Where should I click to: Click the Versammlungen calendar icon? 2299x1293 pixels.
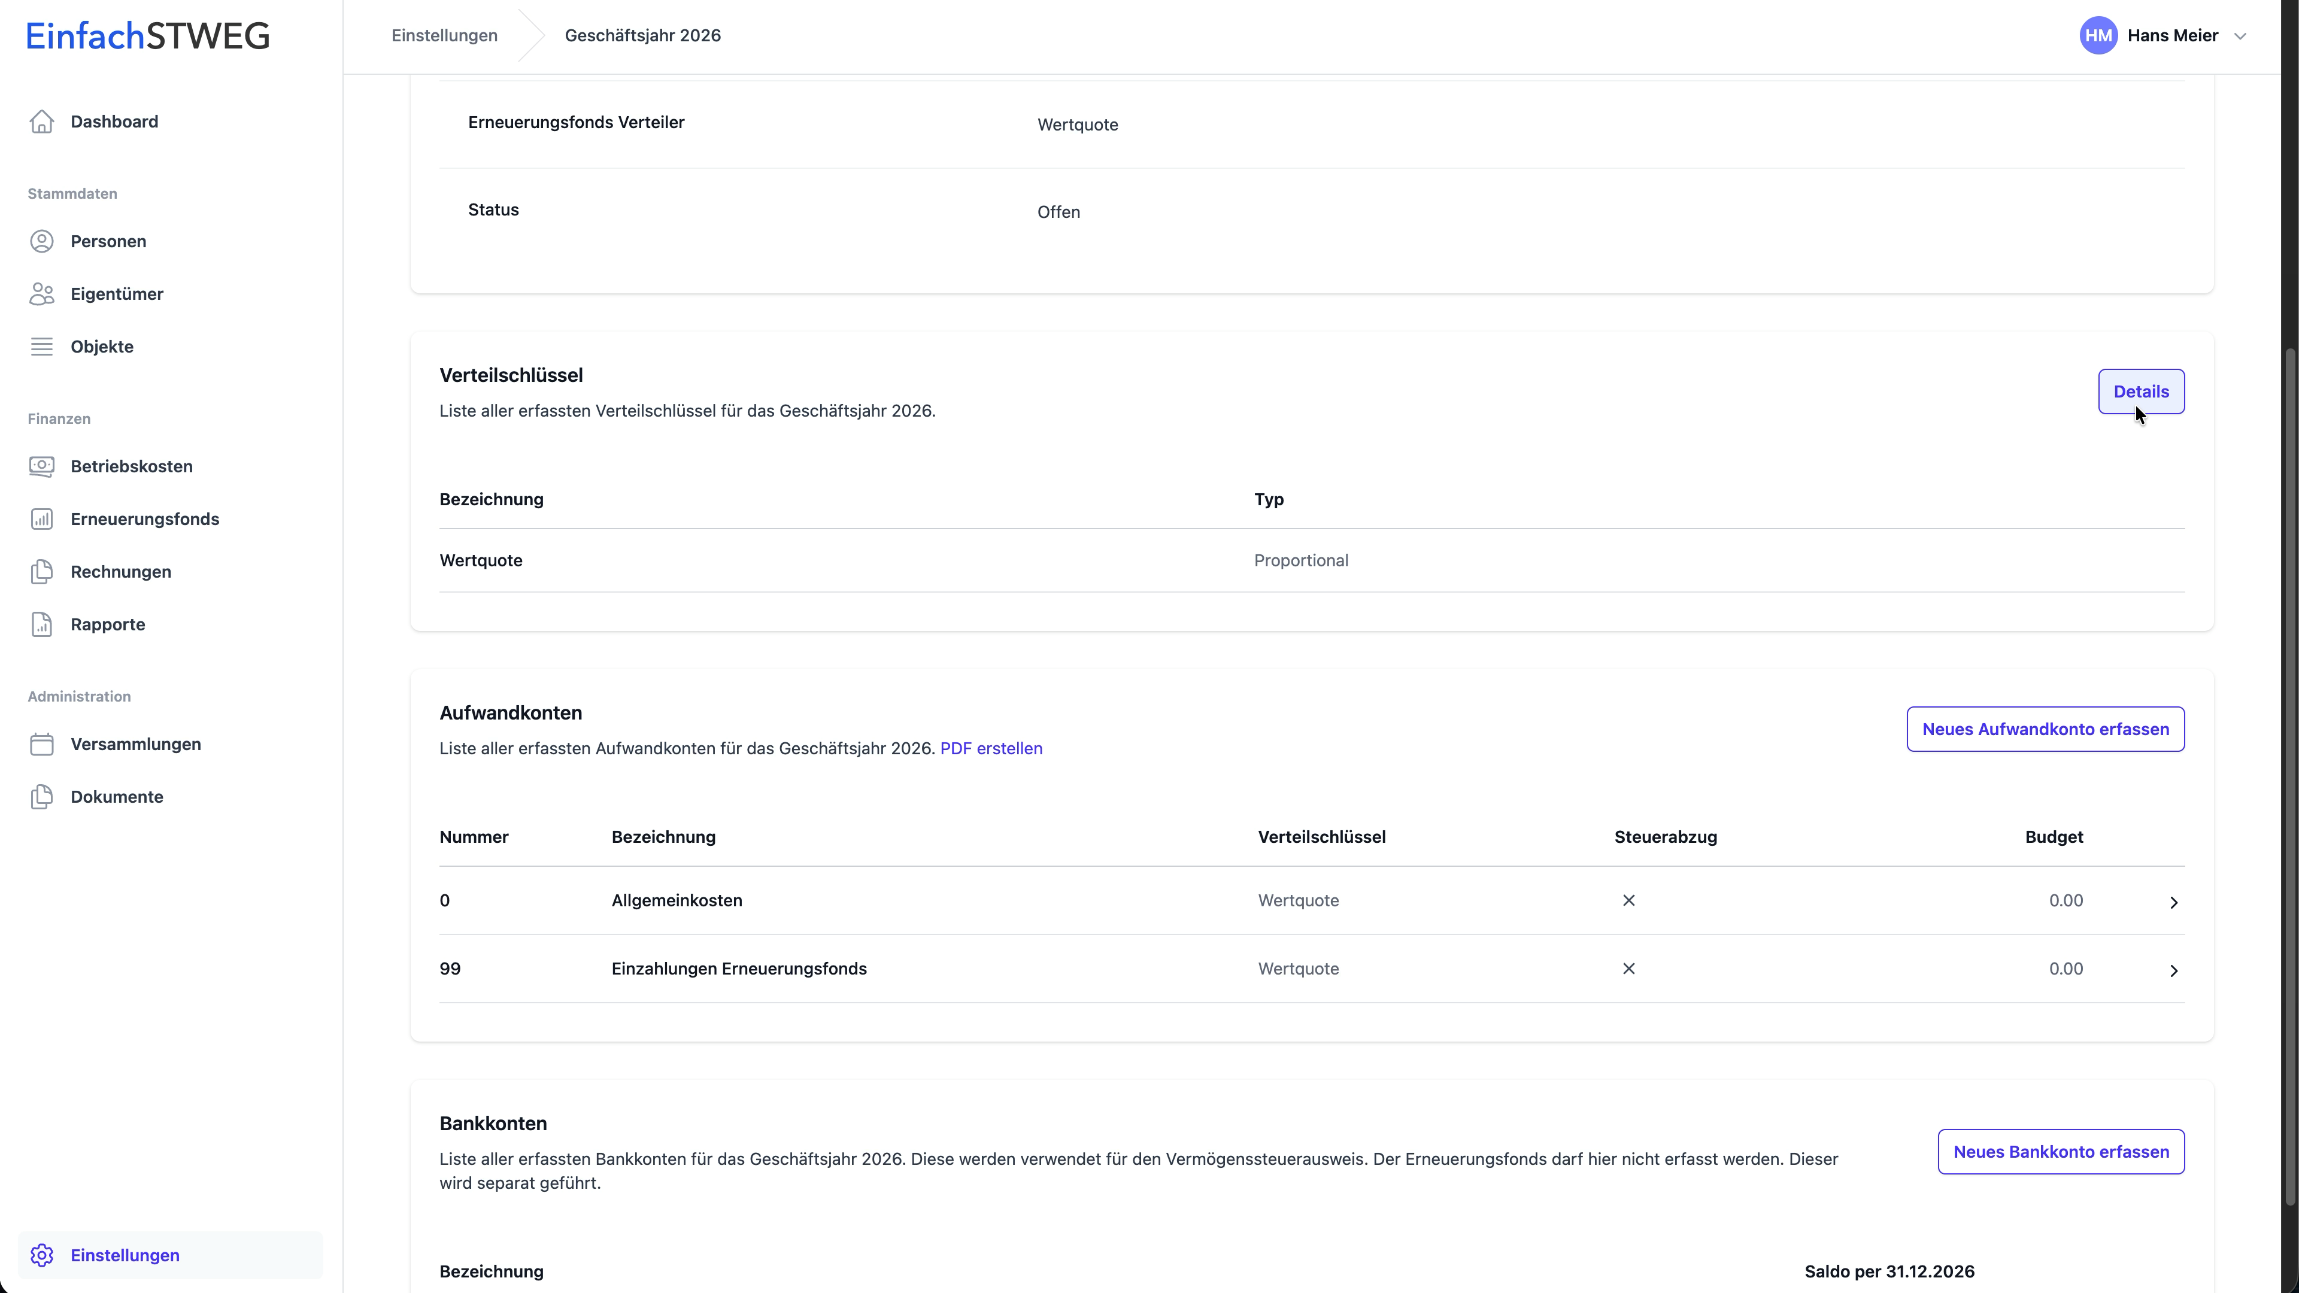pos(42,744)
